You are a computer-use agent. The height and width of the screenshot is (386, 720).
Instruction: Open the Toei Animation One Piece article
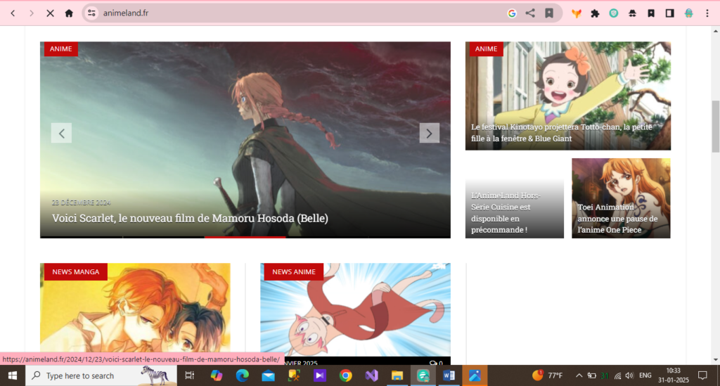tap(617, 219)
